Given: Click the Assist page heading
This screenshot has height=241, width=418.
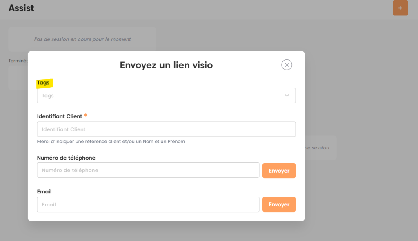Looking at the screenshot, I should 21,8.
